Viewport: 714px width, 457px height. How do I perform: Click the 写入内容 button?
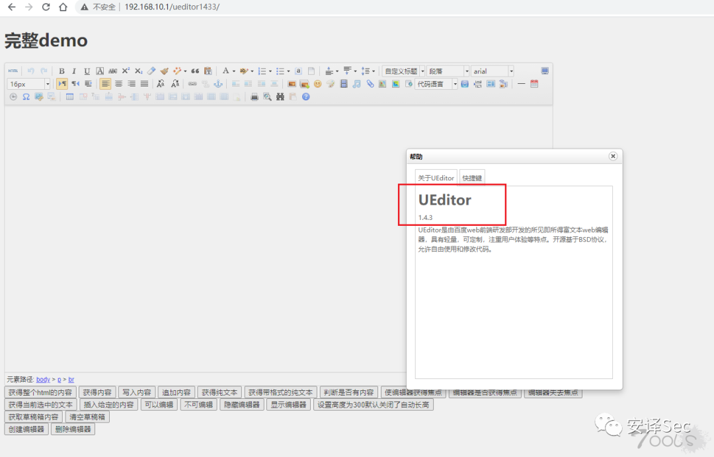click(x=137, y=392)
